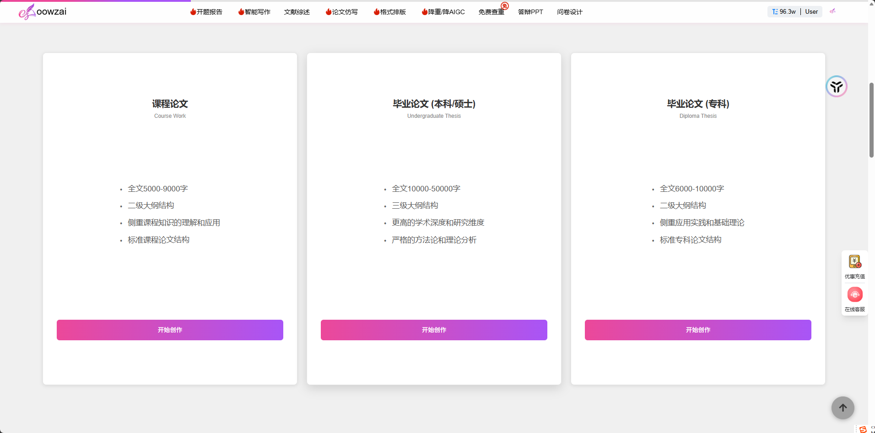Click the pink signature icon beside User
Viewport: 875px width, 433px height.
point(832,11)
